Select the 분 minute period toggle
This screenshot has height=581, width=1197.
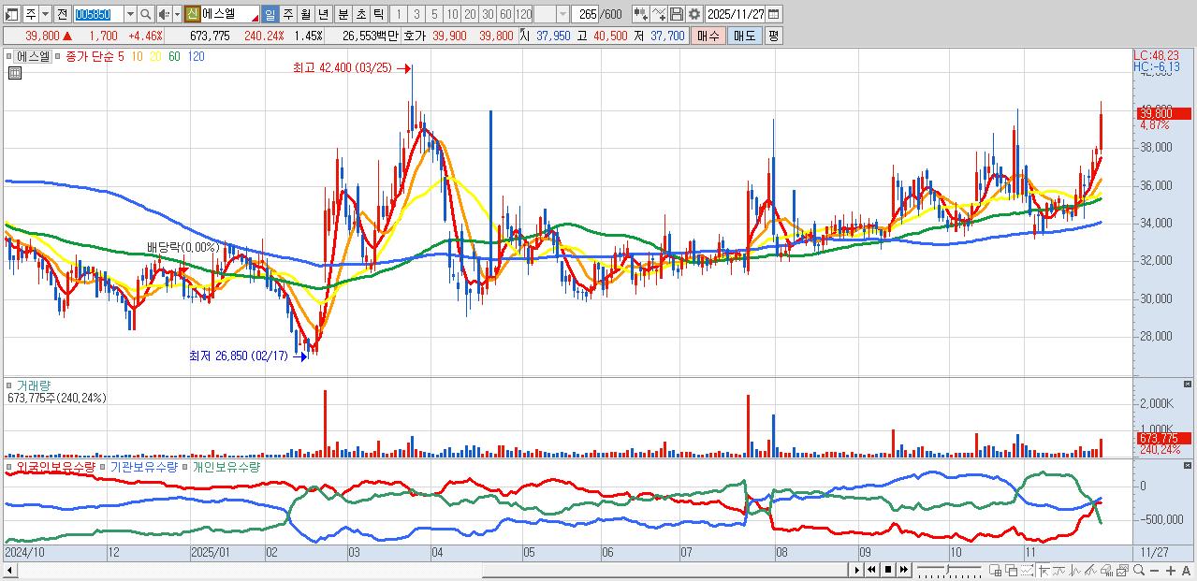(343, 14)
